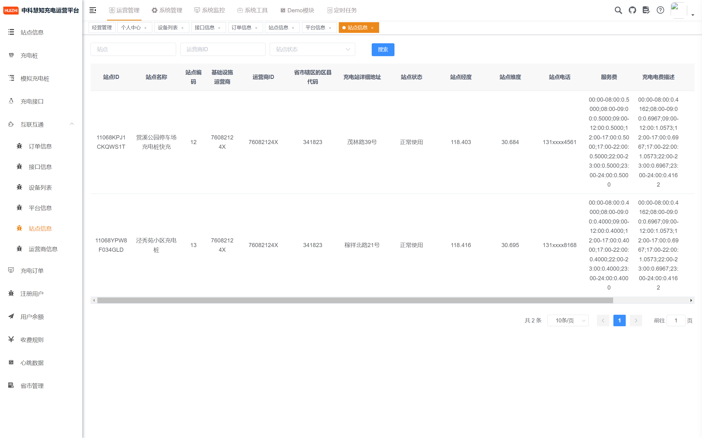The image size is (702, 438).
Task: Click the help question-mark icon
Action: click(x=660, y=10)
